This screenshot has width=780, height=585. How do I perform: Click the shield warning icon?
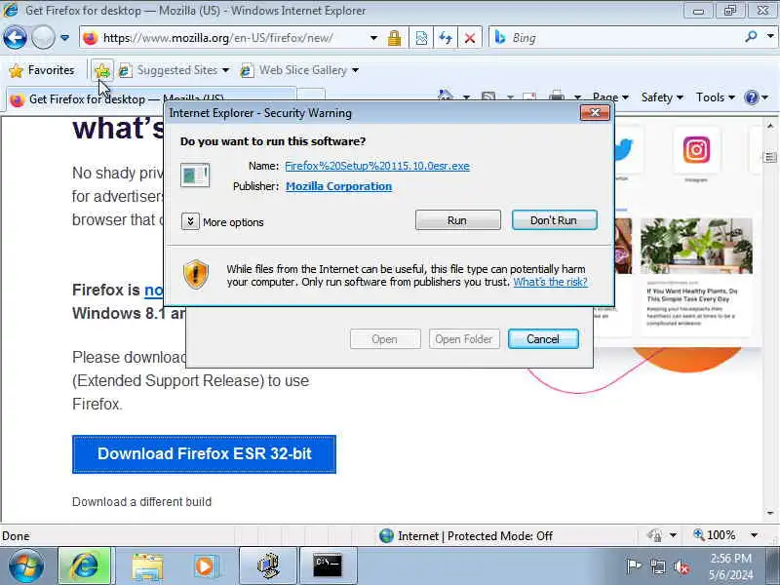coord(196,274)
